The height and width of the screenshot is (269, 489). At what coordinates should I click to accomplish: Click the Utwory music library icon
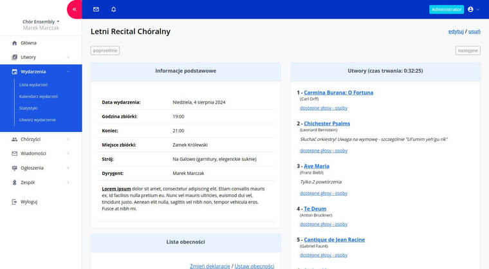coord(15,57)
